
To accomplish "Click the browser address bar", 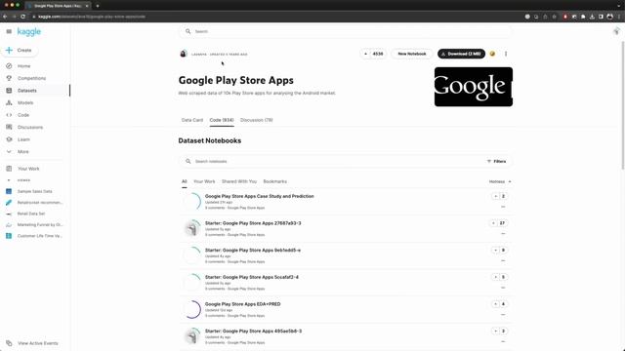I will pyautogui.click(x=275, y=17).
